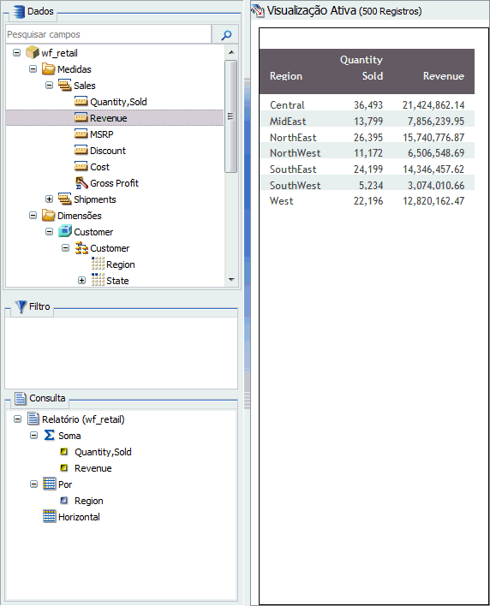Image resolution: width=490 pixels, height=606 pixels.
Task: Expand the Shipments node
Action: pyautogui.click(x=49, y=199)
